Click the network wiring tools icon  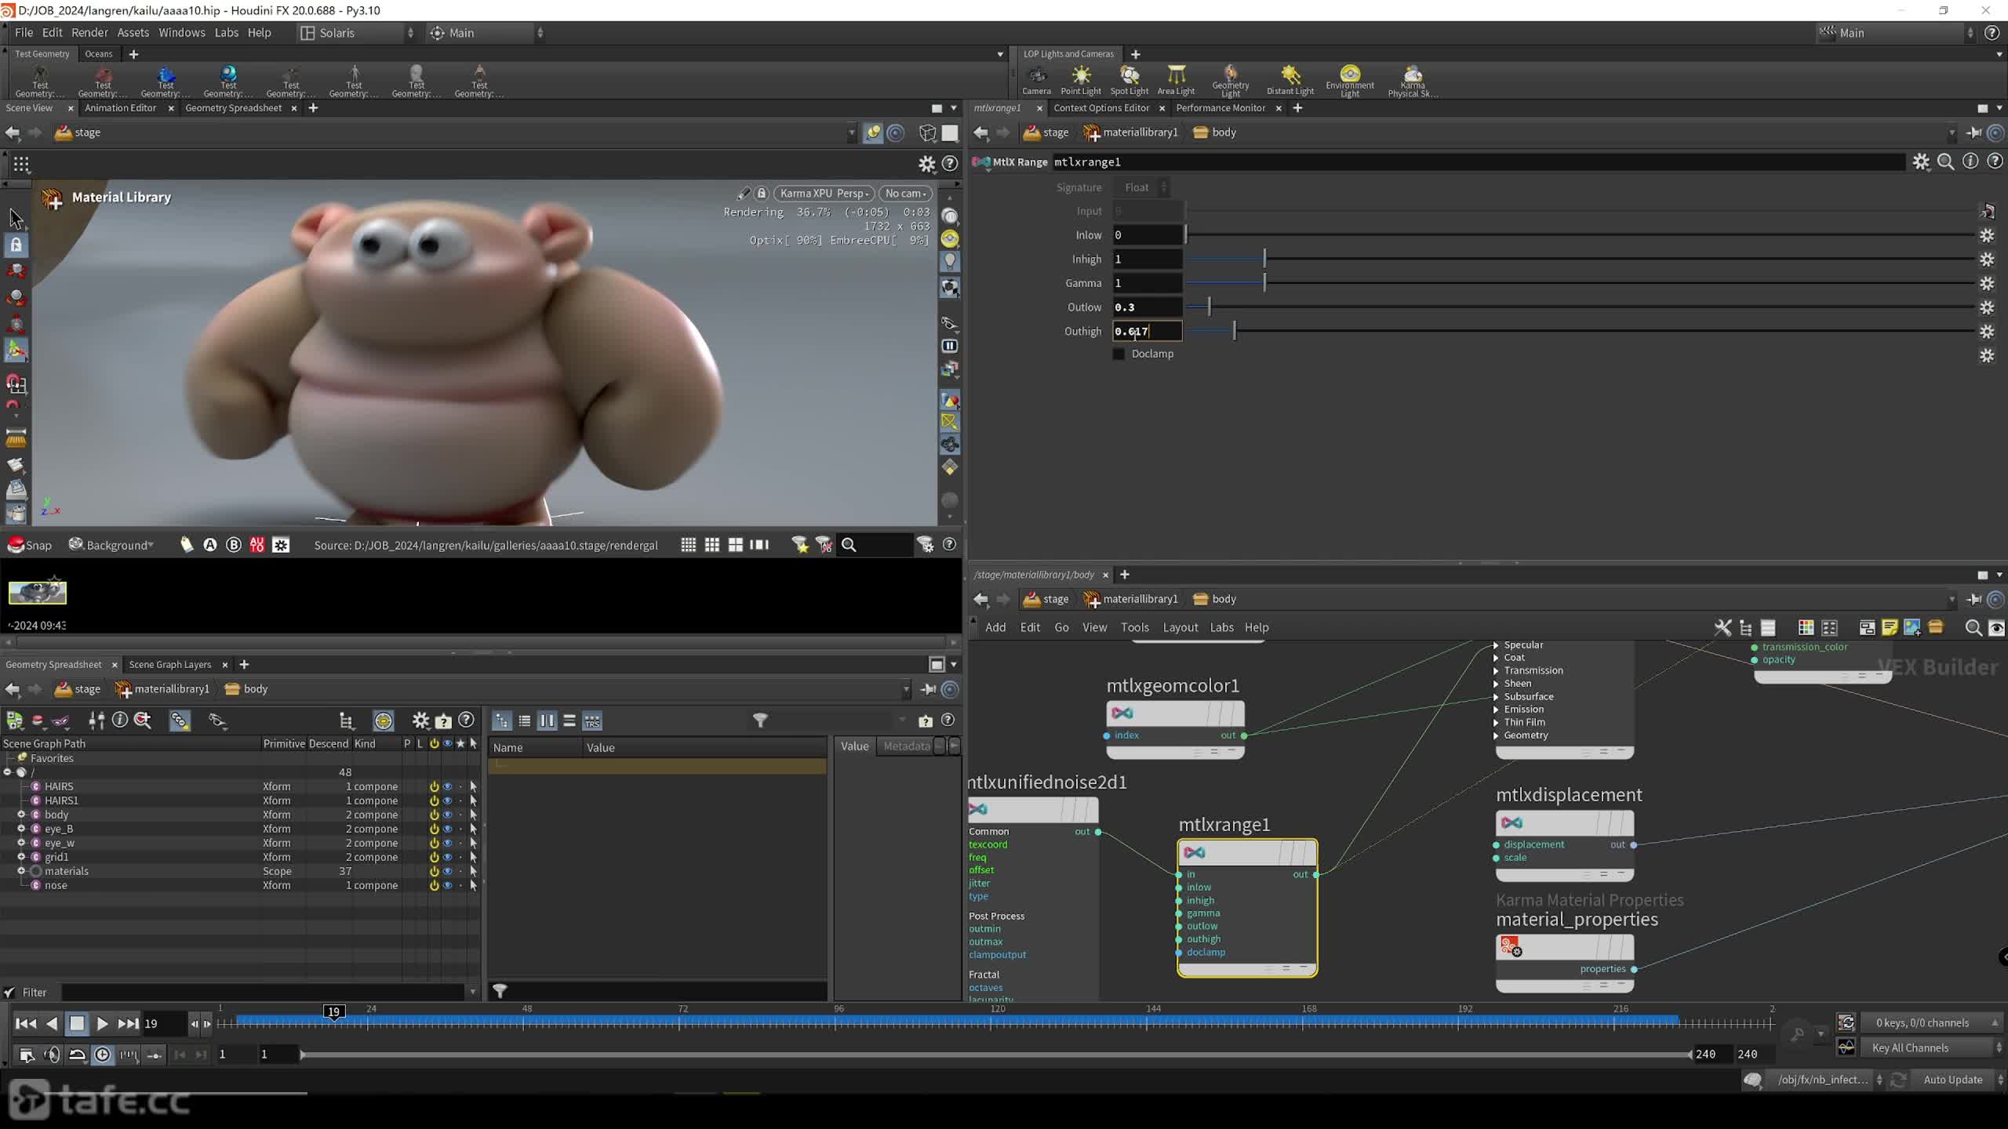pos(1722,627)
